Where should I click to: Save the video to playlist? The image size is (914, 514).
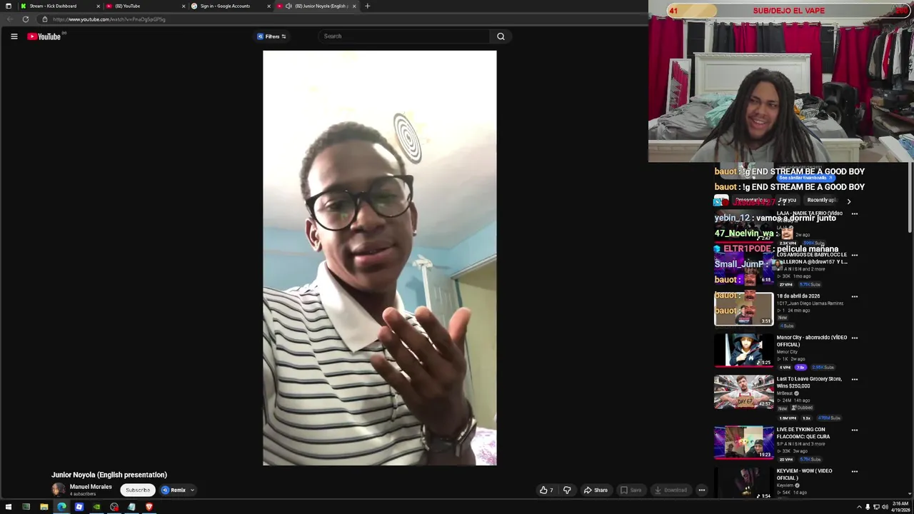[x=631, y=490]
